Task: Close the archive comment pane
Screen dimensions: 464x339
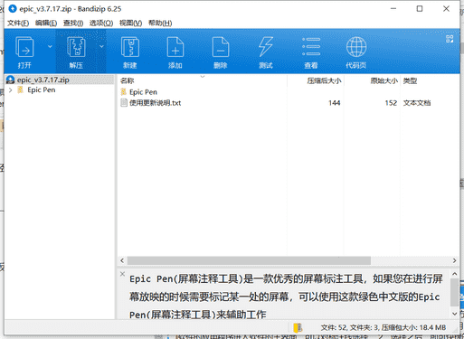Action: click(x=122, y=274)
